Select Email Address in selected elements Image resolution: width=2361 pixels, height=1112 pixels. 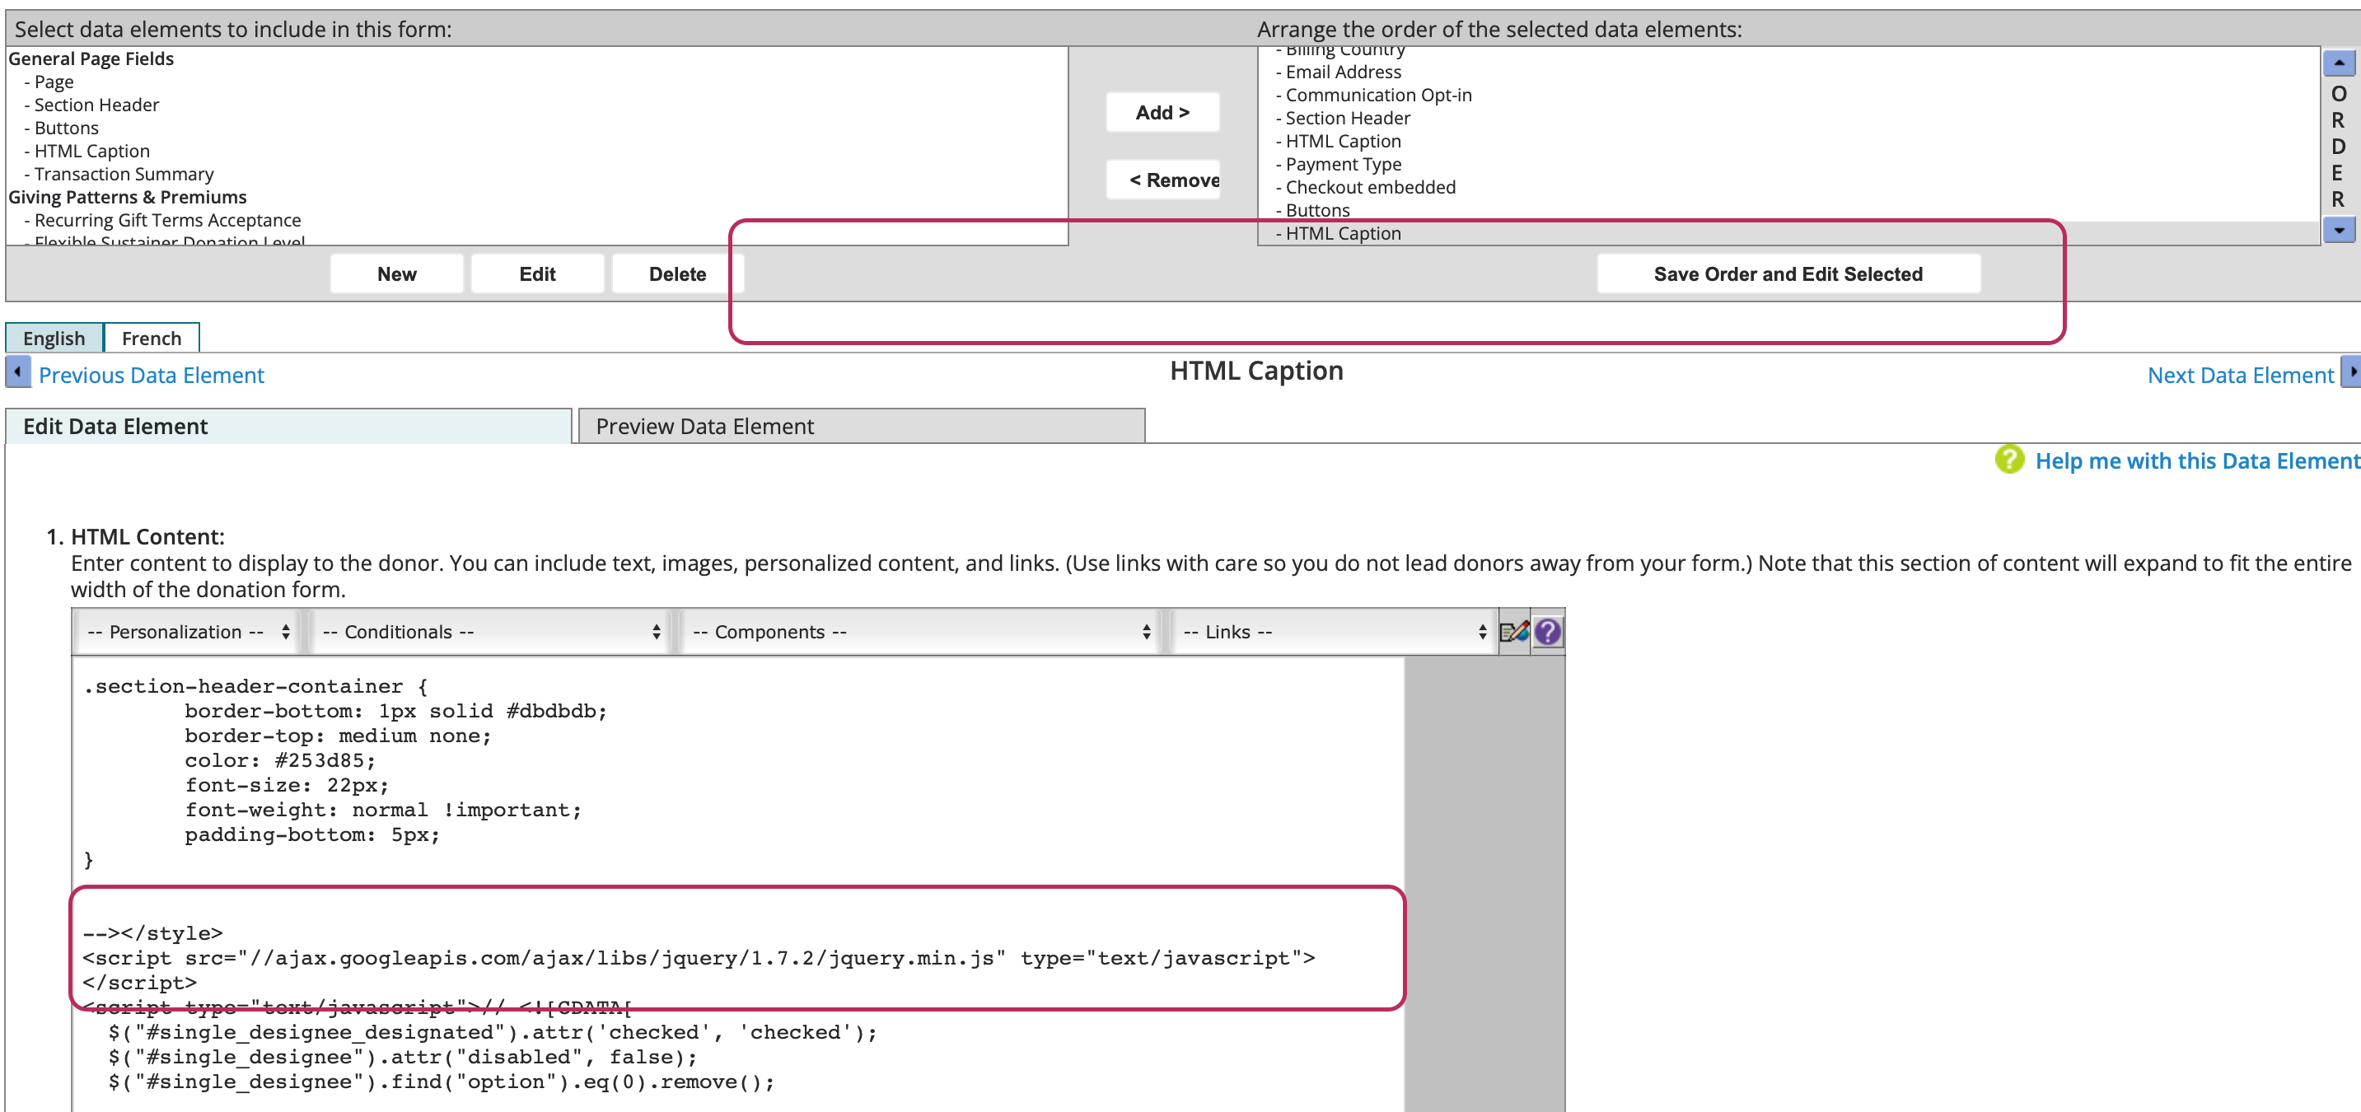[1343, 72]
